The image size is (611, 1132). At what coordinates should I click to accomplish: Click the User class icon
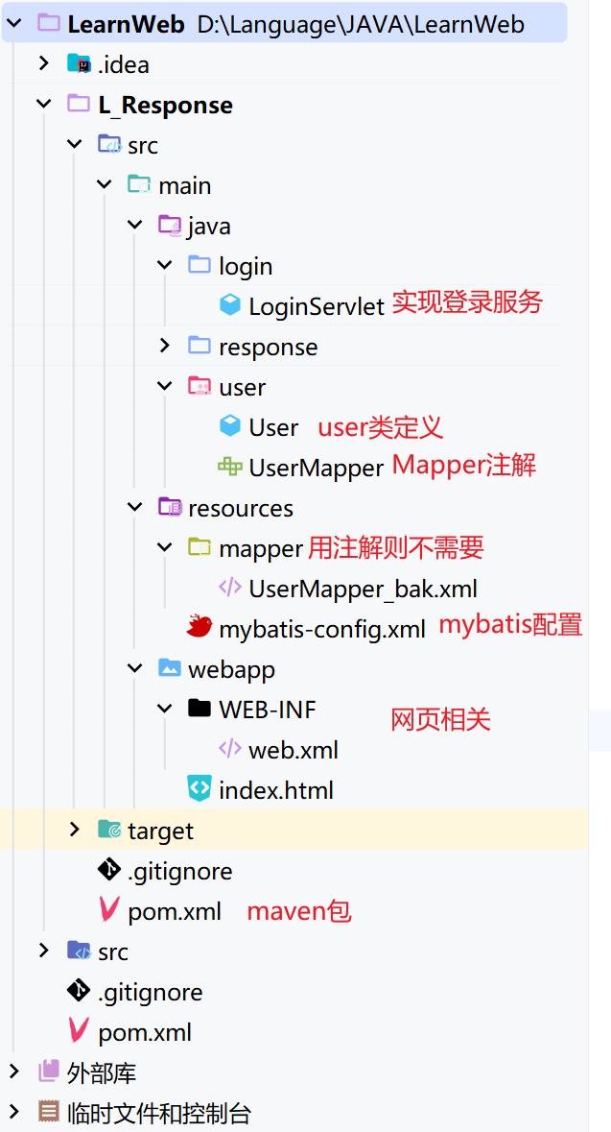(229, 426)
